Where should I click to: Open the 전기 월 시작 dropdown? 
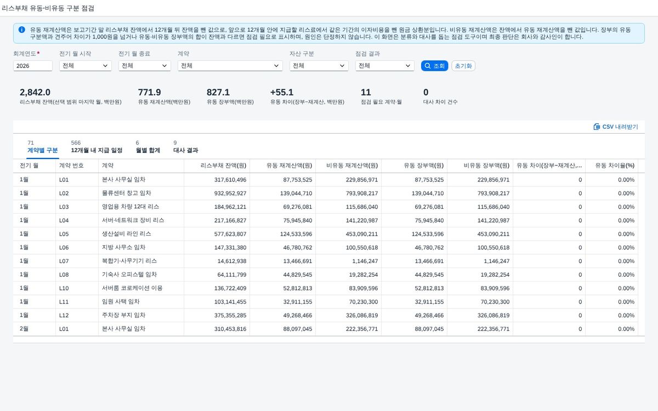click(85, 66)
